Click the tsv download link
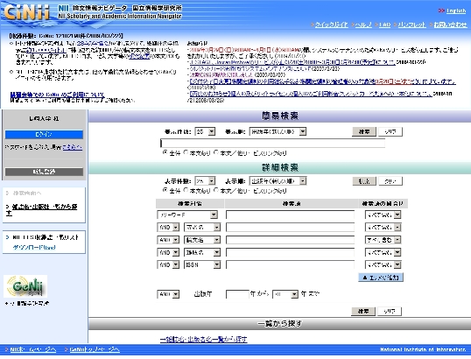471x359 pixels. (34, 248)
